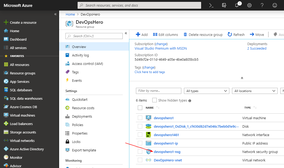Click Edit columns

pos(165,34)
